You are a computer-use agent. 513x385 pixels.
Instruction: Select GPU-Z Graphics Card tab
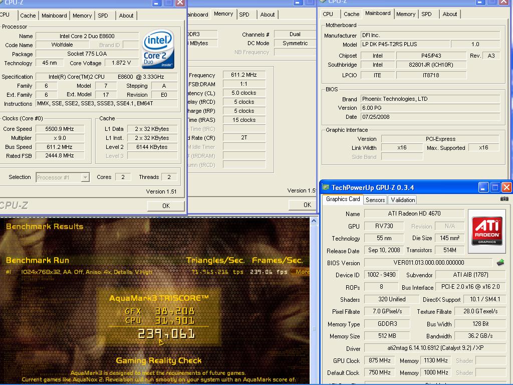click(343, 199)
